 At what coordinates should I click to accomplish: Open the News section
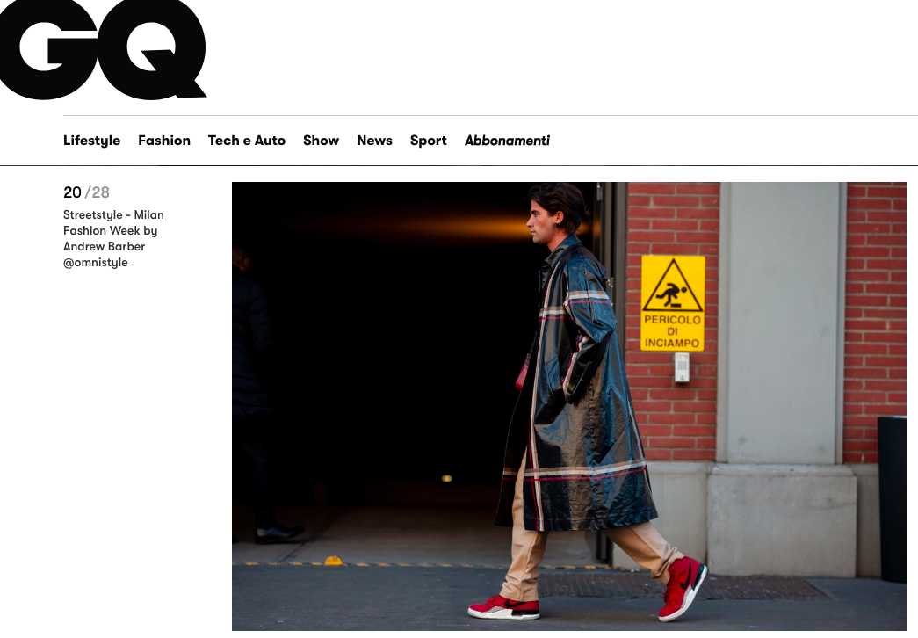pos(375,141)
